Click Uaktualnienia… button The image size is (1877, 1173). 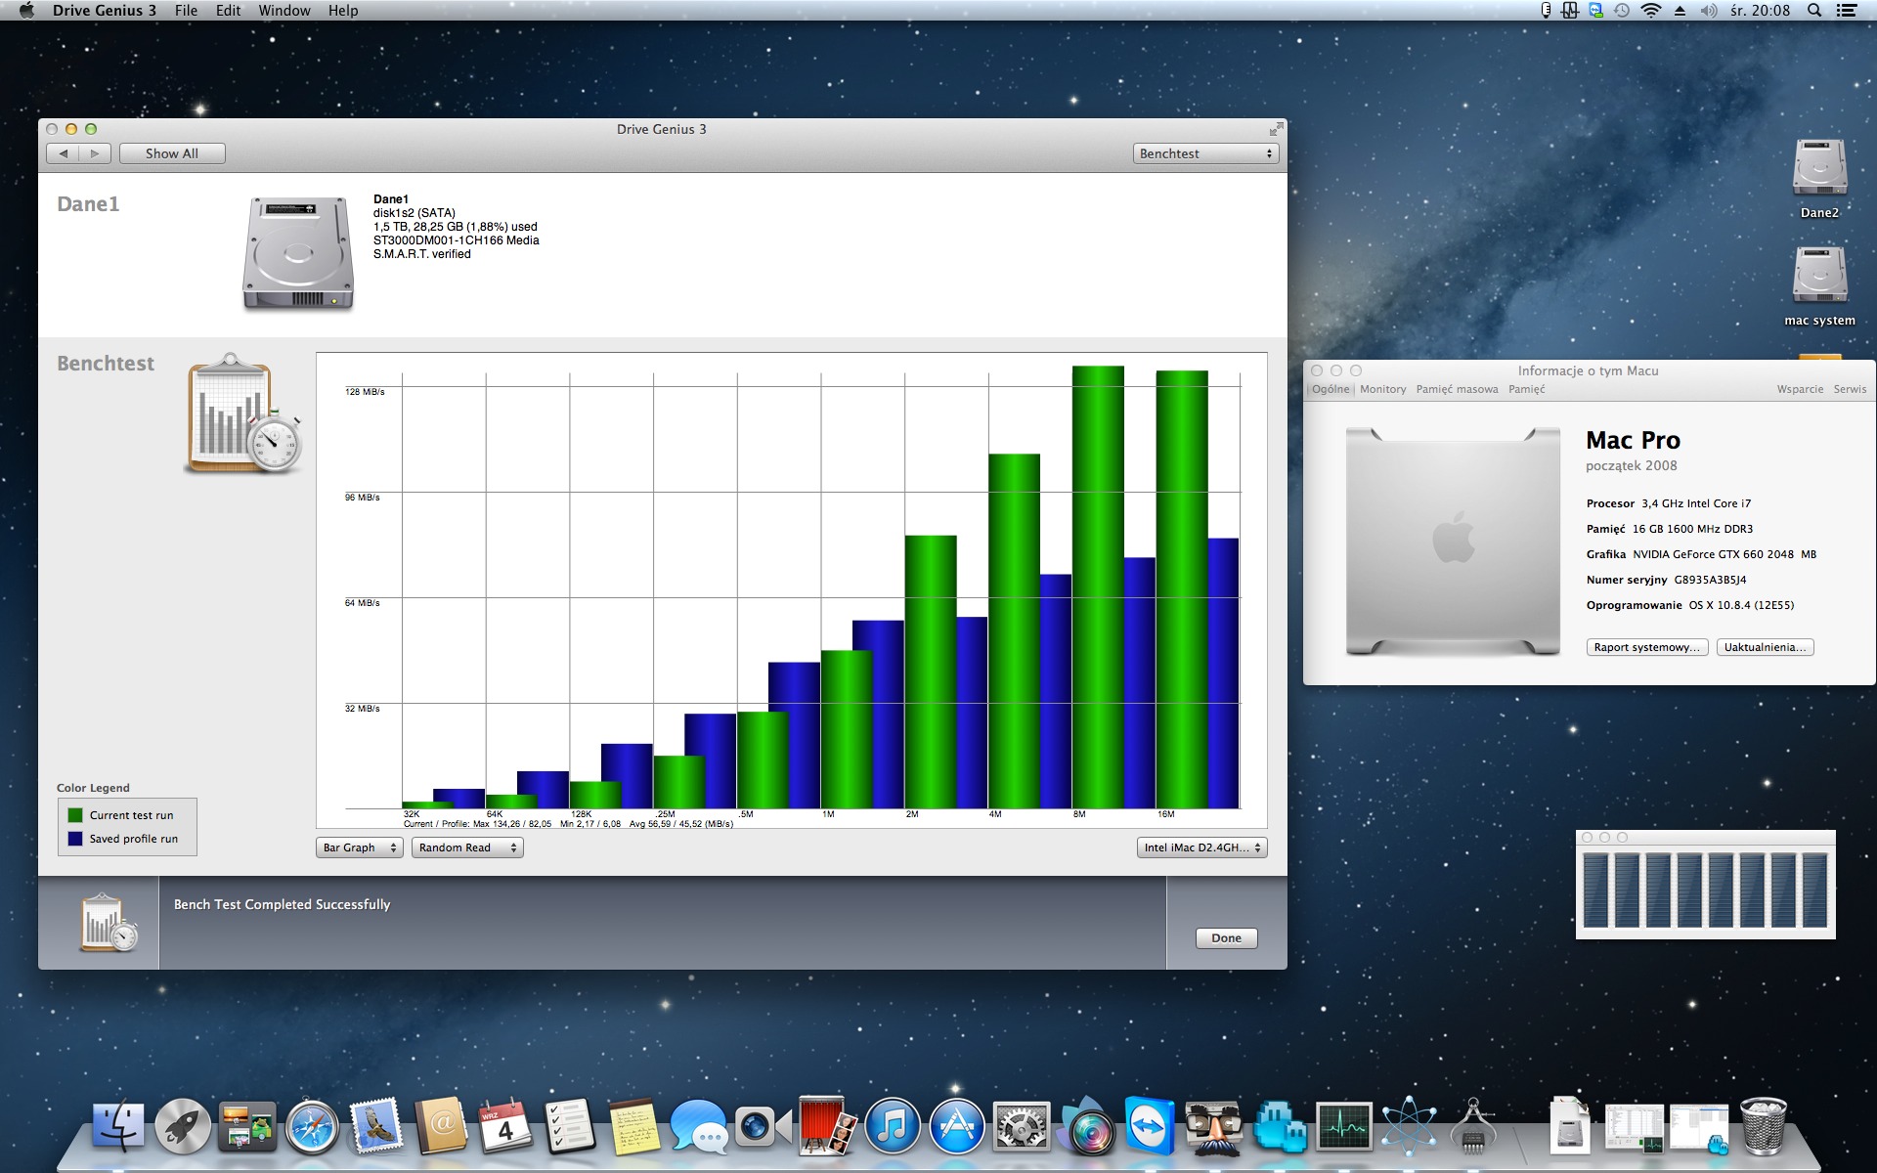click(x=1765, y=647)
